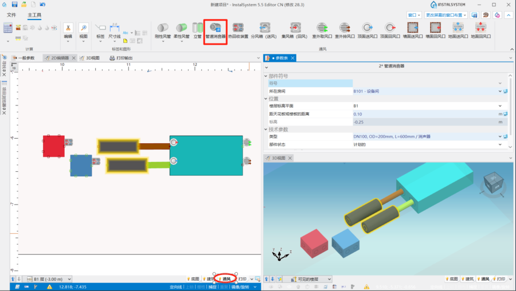Expand the 类型 DN100 type dropdown
Screen dimensions: 516x291
[x=500, y=136]
